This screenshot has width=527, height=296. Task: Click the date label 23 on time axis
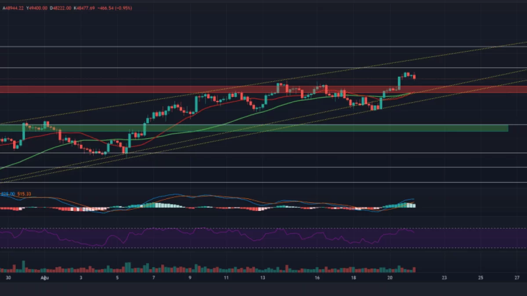coord(444,278)
